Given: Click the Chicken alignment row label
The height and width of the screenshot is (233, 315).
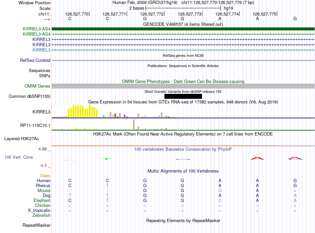Looking at the screenshot, I should click(x=42, y=205).
